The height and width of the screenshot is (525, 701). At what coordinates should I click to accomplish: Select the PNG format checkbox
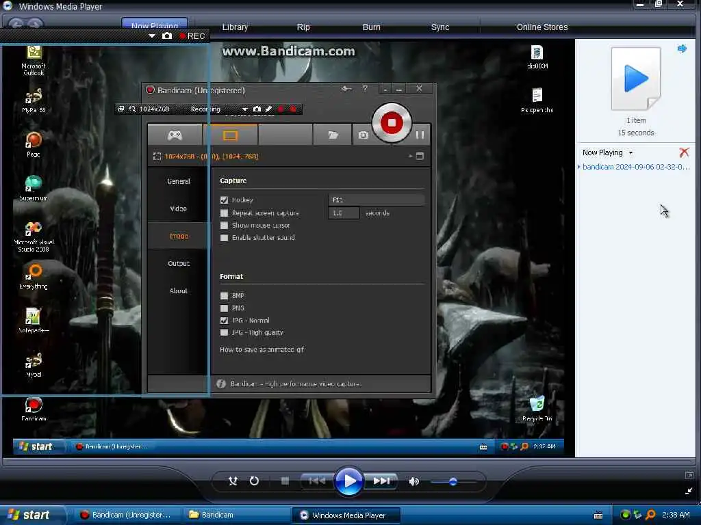[224, 308]
